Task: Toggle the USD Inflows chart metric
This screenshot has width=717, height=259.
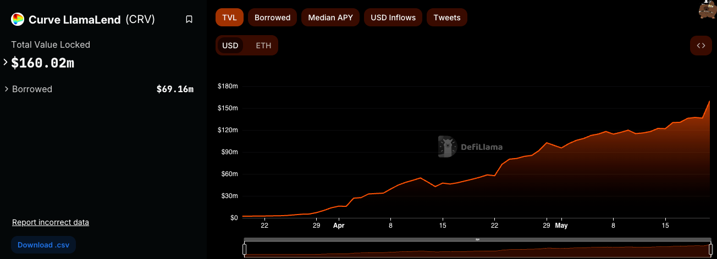Action: click(x=393, y=18)
